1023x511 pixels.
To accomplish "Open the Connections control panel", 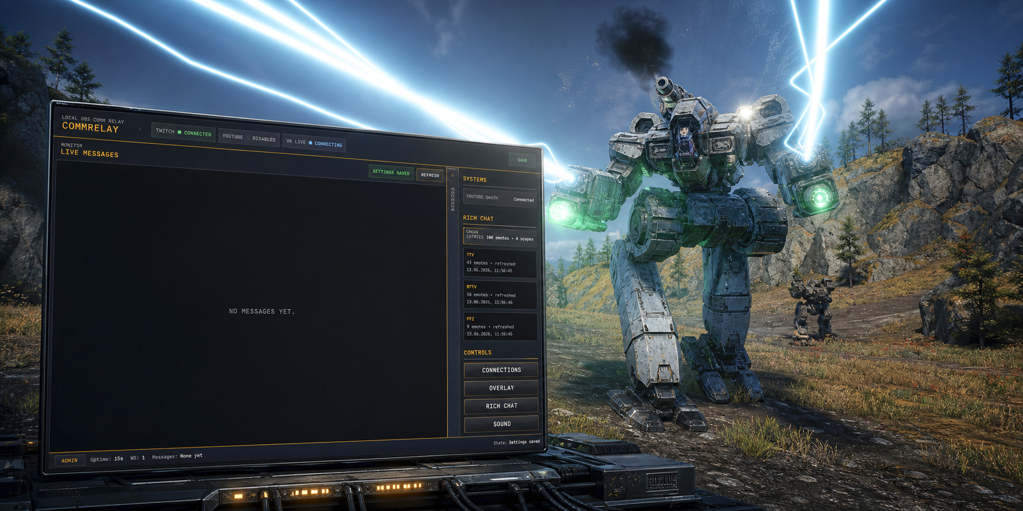I will click(501, 370).
